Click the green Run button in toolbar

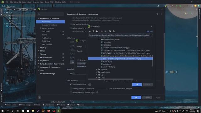click(x=177, y=6)
